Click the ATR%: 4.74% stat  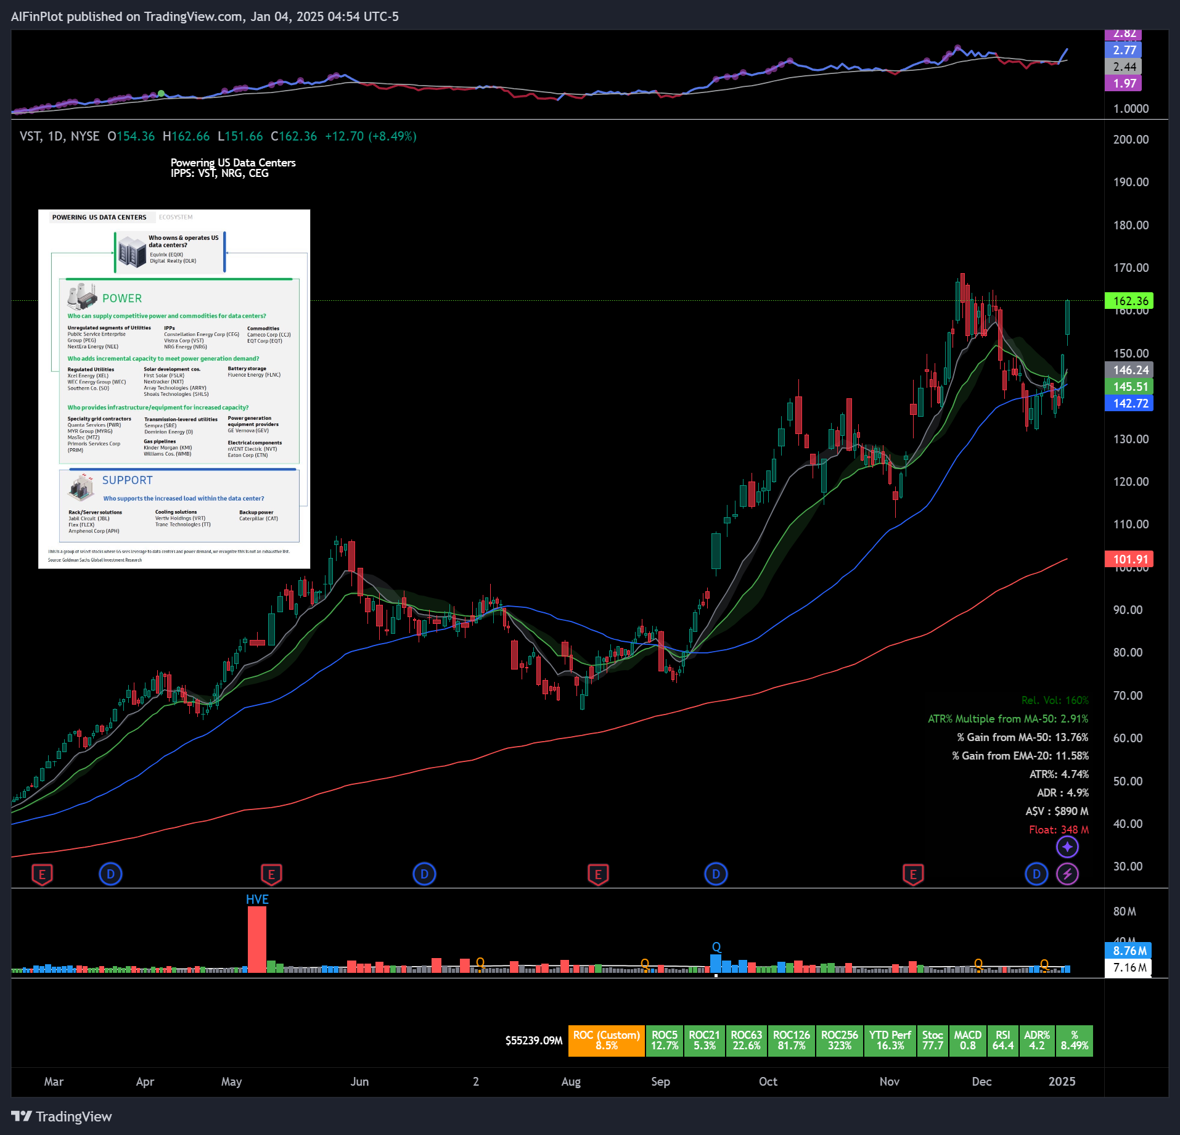1059,774
